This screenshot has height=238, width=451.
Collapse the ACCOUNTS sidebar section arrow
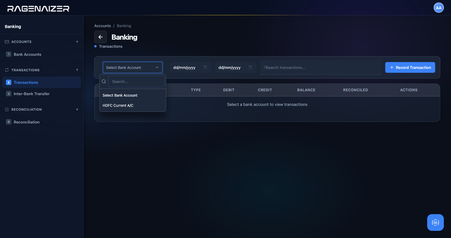pos(77,42)
